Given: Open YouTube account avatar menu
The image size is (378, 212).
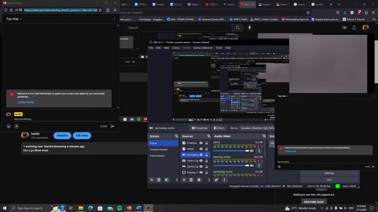Looking at the screenshot, I should (x=366, y=28).
